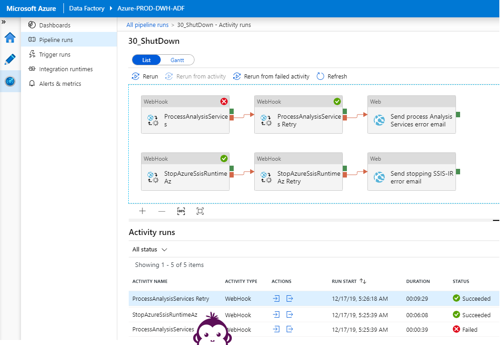
Task: Click the Rerun button
Action: click(145, 76)
